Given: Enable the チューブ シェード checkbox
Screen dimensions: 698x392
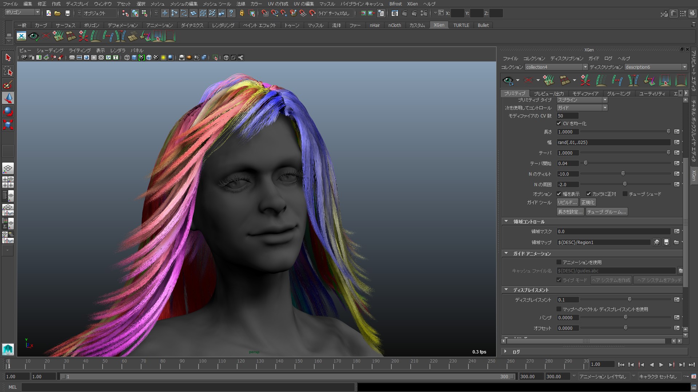Looking at the screenshot, I should (x=625, y=194).
